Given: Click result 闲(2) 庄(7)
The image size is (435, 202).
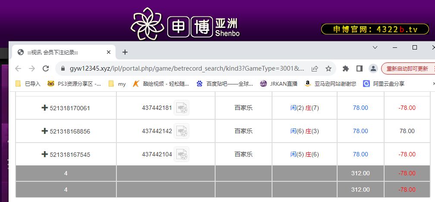Looking at the screenshot, I should click(305, 108).
